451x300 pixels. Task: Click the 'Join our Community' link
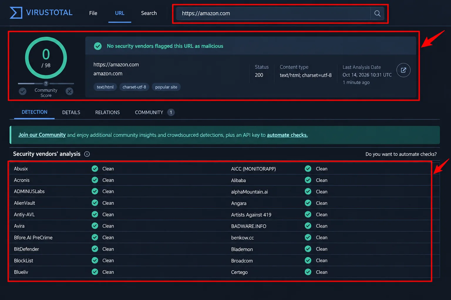[x=42, y=135]
